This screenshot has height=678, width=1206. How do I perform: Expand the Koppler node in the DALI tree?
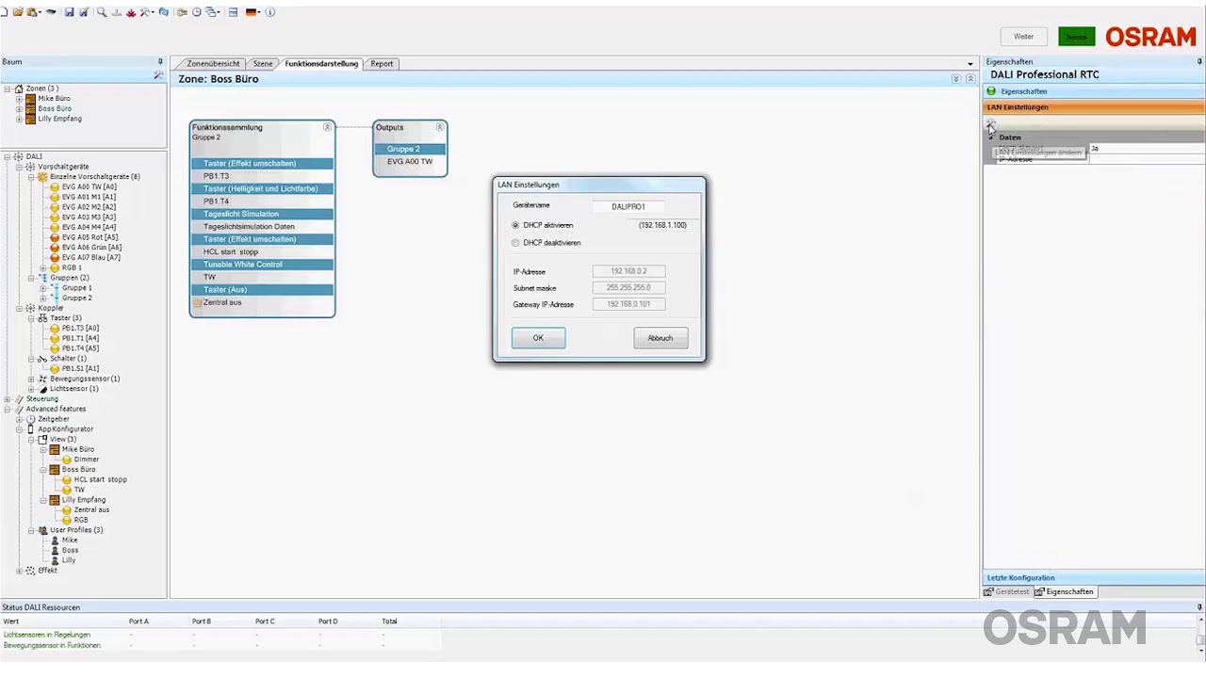pos(17,308)
